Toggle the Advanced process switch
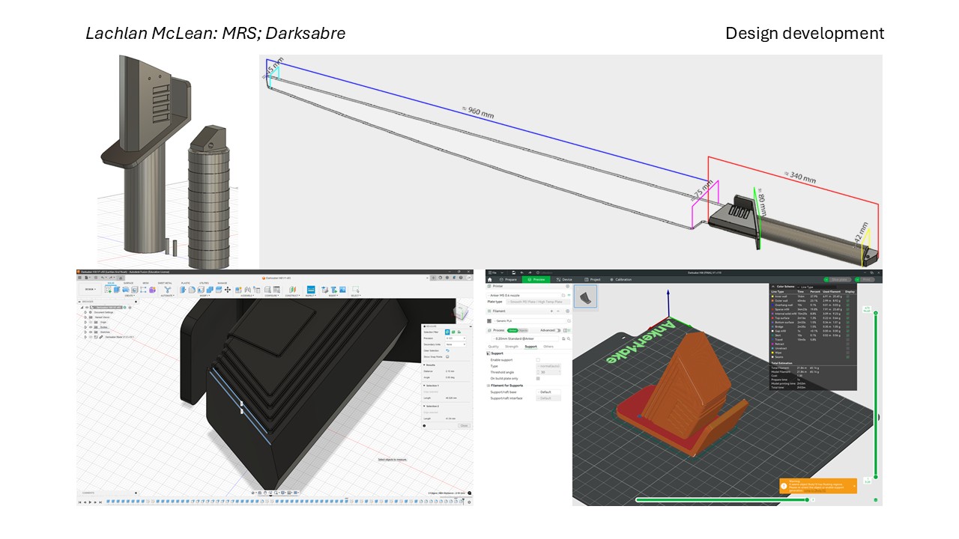This screenshot has width=959, height=539. coord(558,330)
